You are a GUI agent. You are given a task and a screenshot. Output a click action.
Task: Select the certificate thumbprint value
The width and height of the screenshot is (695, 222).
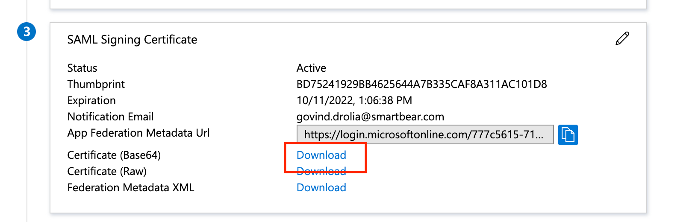pos(421,84)
